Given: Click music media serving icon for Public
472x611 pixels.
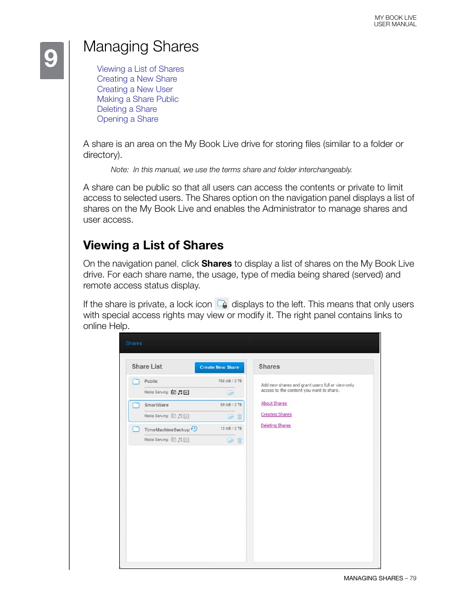Looking at the screenshot, I should point(180,392).
